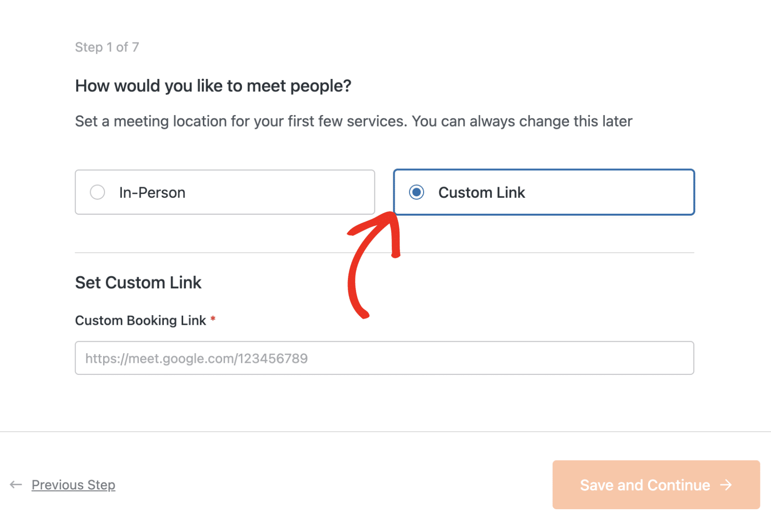The width and height of the screenshot is (771, 527).
Task: Click the filled radio icon for Custom Link
Action: (x=416, y=192)
